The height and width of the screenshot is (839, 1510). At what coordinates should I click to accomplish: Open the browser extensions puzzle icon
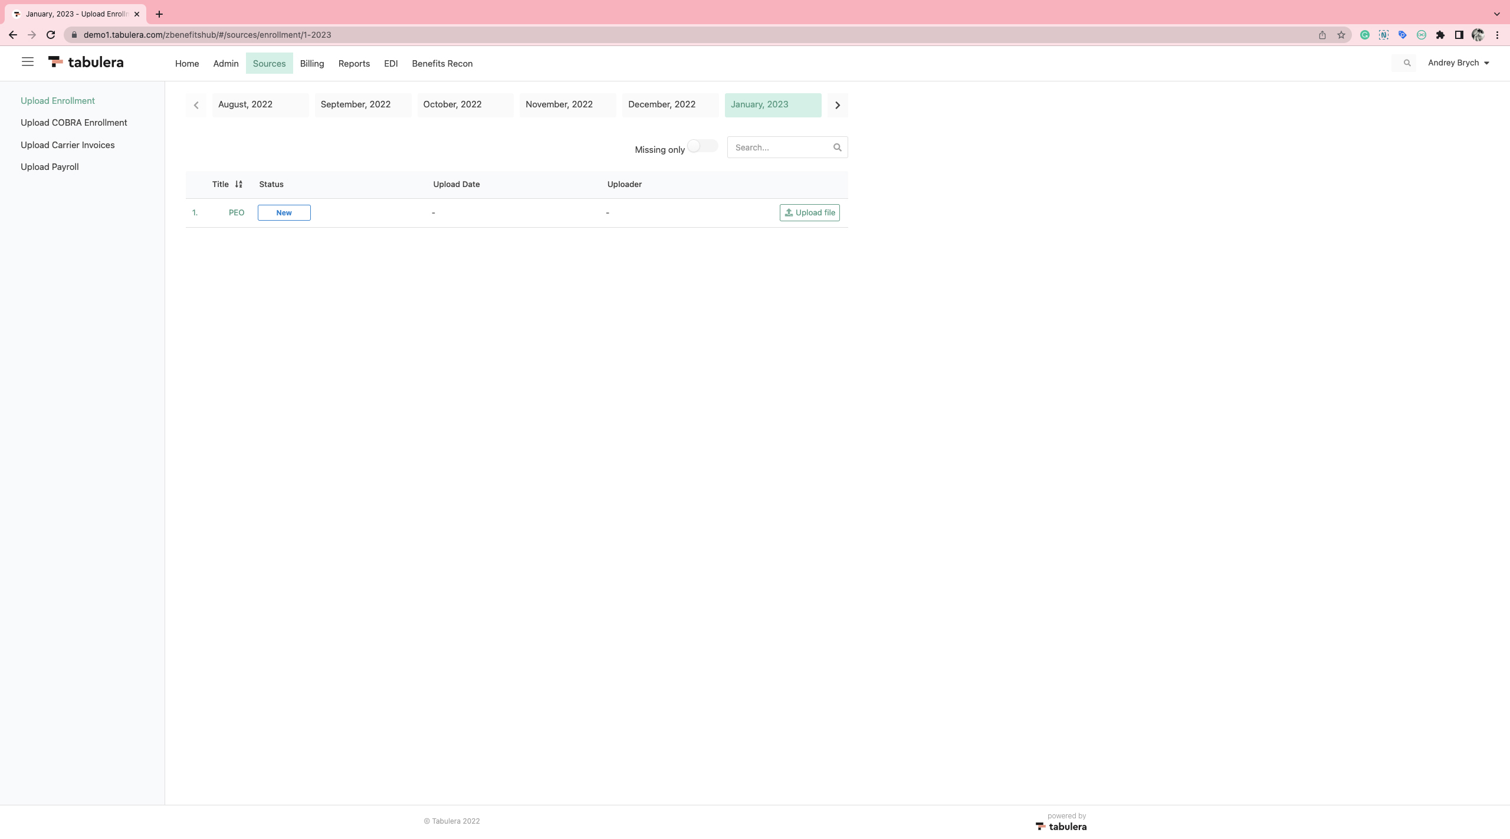(1440, 35)
